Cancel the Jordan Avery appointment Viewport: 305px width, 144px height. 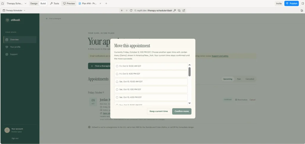pos(252,100)
